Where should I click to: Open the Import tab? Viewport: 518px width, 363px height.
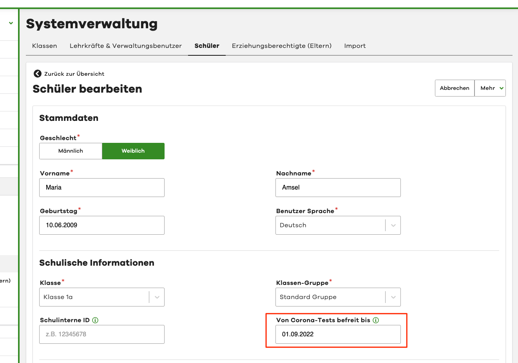pos(355,46)
